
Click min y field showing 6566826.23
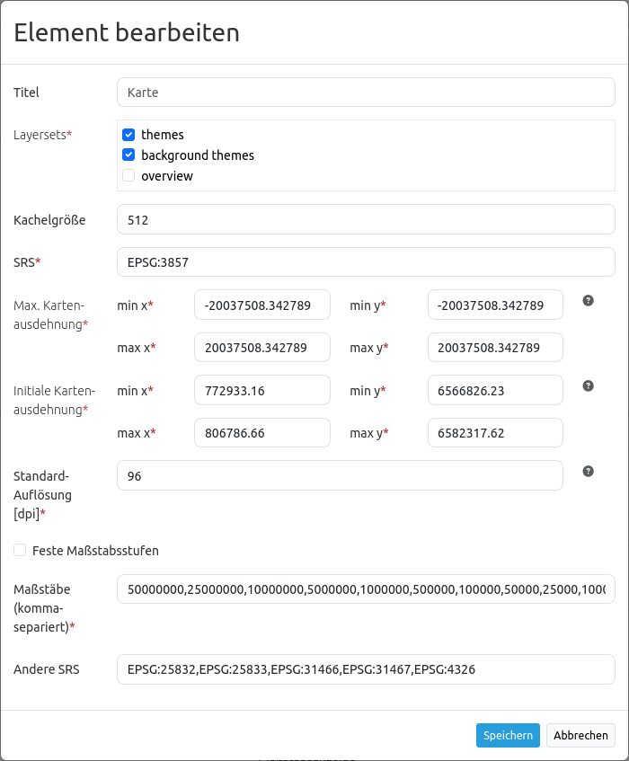point(495,390)
